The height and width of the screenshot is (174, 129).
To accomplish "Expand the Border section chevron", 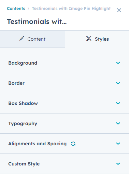I will click(118, 83).
